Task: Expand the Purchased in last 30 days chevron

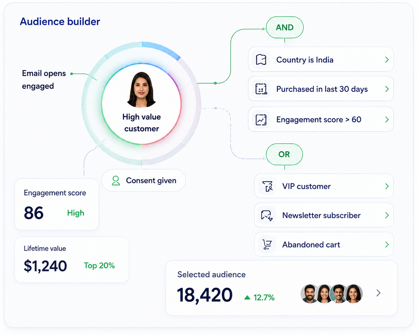Action: coord(387,89)
